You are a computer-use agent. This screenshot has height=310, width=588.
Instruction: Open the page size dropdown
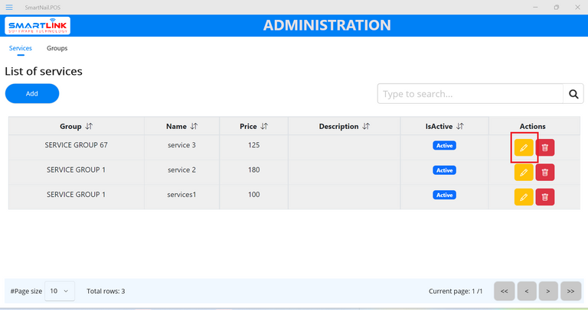pyautogui.click(x=59, y=291)
